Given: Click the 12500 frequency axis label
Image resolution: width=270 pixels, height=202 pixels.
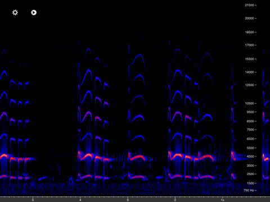Looking at the screenshot, I should [x=249, y=85].
